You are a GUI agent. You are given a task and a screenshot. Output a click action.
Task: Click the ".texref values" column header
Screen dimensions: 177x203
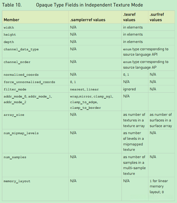129,17
